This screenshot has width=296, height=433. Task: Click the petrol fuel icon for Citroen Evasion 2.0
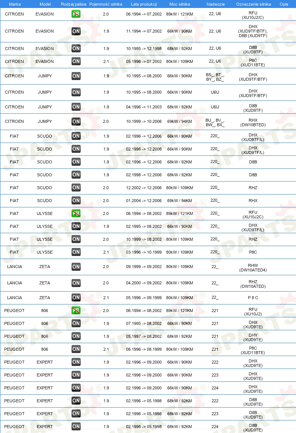(76, 14)
